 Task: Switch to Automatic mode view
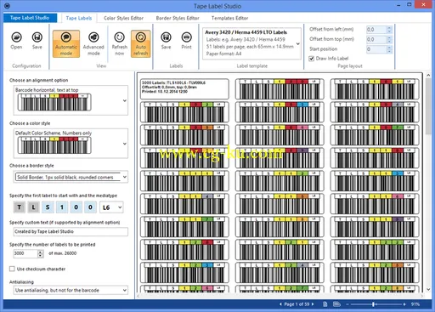click(66, 43)
